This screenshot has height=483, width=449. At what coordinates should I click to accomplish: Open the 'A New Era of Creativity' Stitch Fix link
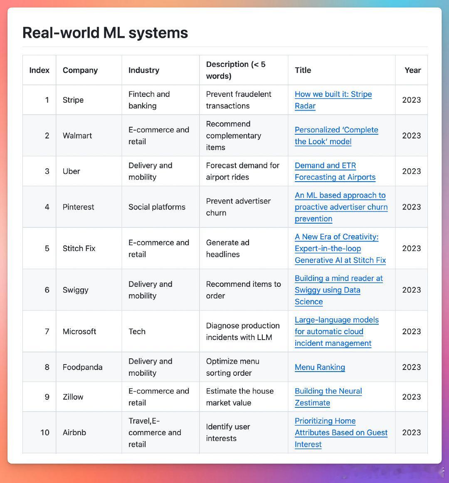(340, 248)
